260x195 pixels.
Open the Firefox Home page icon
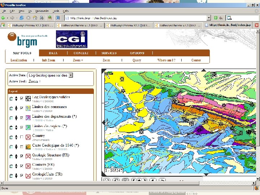(x=35, y=18)
